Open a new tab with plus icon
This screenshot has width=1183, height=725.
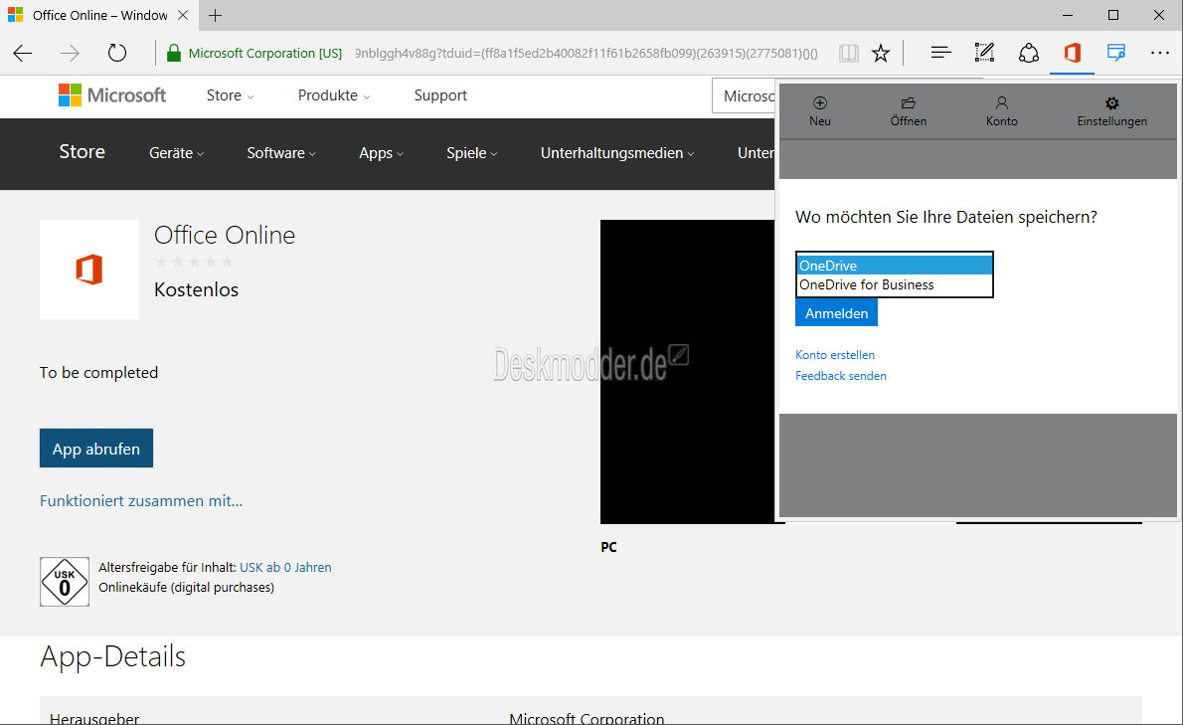(215, 15)
